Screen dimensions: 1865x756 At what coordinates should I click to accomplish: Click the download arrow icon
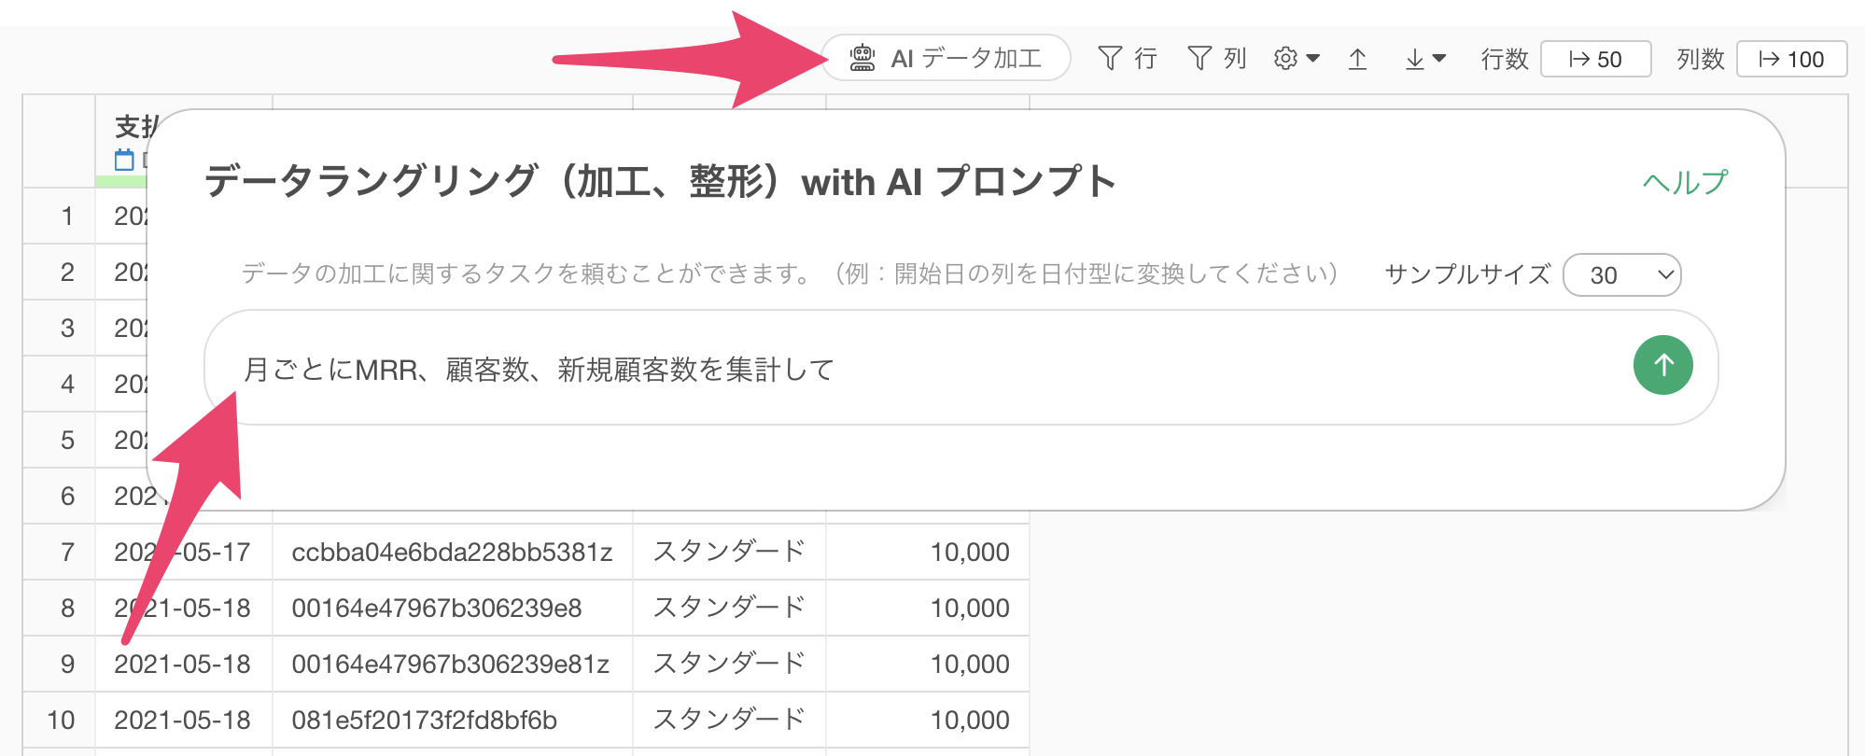pos(1415,59)
